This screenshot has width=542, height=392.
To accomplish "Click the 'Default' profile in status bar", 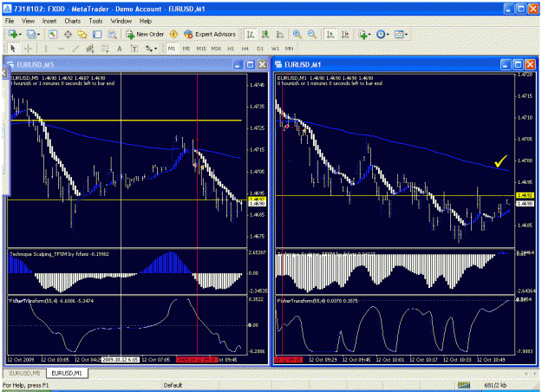I will coord(173,385).
